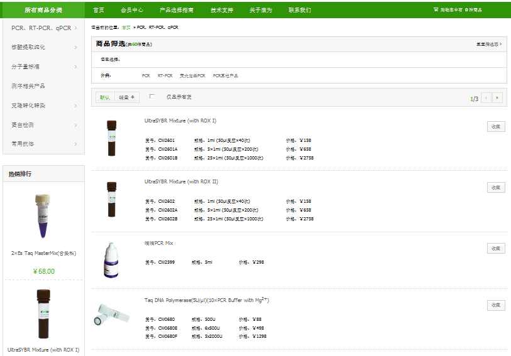511x356 pixels.
Task: Go to previous page arrow beside 1/3
Action: pyautogui.click(x=486, y=97)
